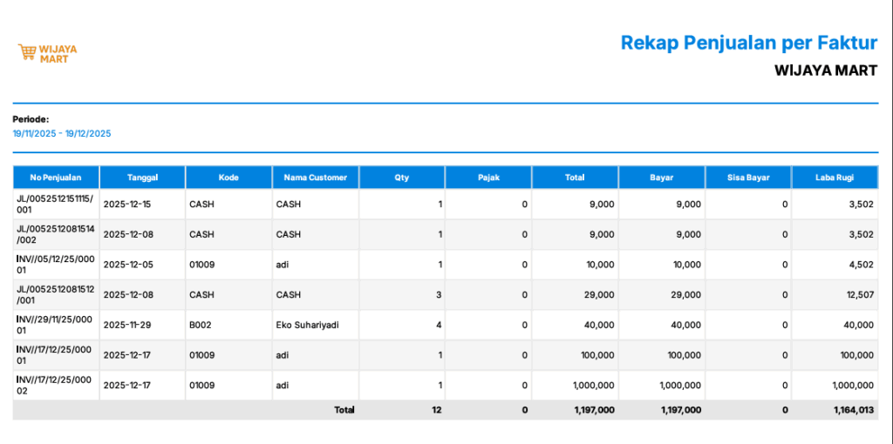Click customer name Eko Suhariyadi
Viewport: 893px width, 444px height.
308,326
